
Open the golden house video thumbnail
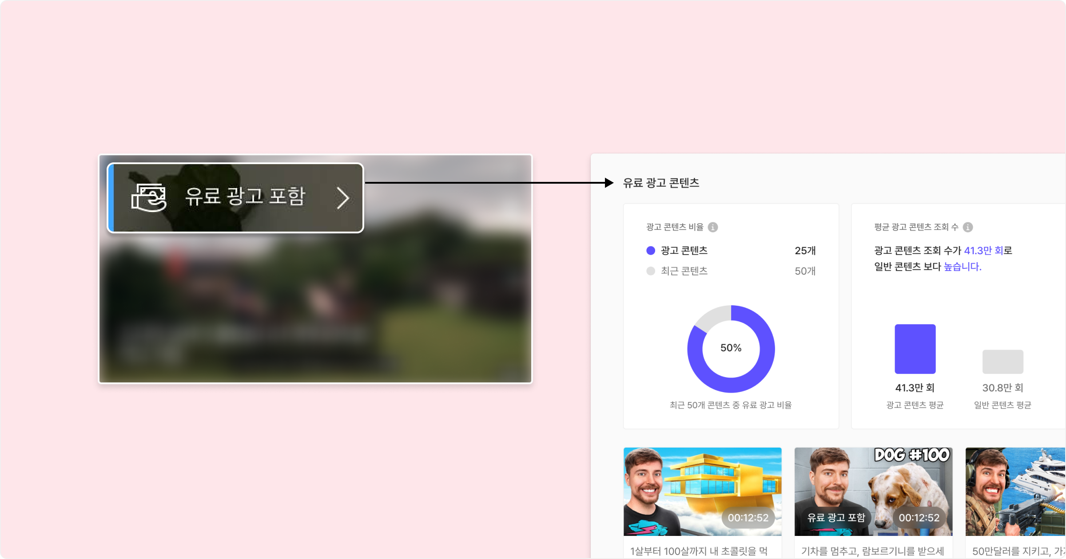point(702,484)
